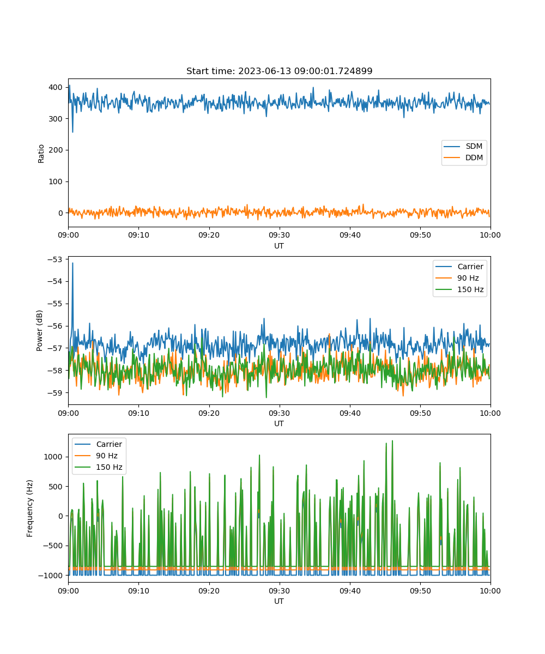This screenshot has width=545, height=654.
Task: Click the UT label under the Ratio plot
Action: tap(279, 246)
